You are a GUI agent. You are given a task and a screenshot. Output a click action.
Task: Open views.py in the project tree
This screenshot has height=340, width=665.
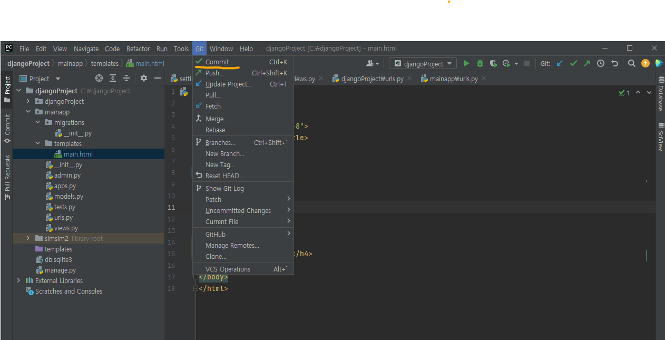pos(66,228)
